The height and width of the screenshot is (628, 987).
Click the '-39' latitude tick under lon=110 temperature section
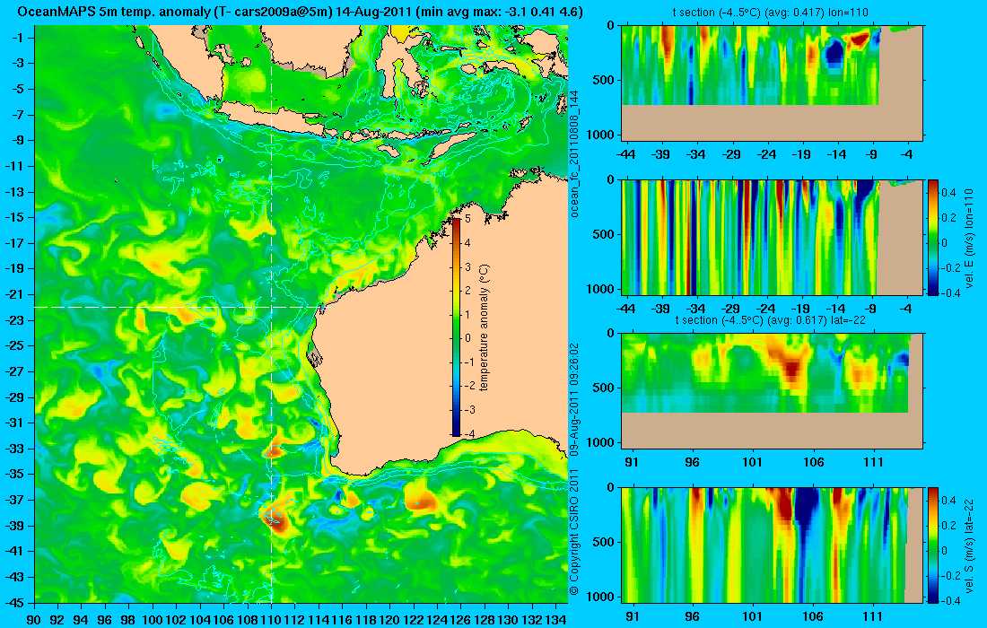(661, 154)
